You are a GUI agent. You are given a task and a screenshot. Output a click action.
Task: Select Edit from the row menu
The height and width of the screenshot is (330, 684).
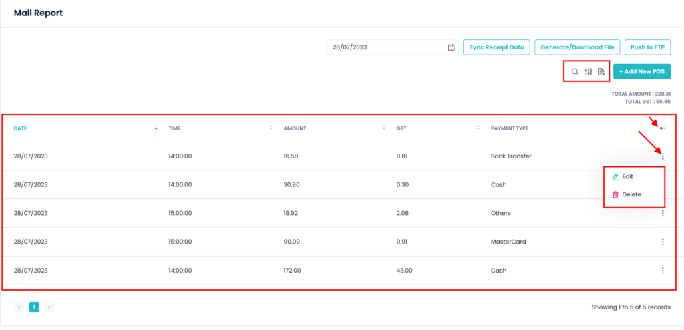627,177
